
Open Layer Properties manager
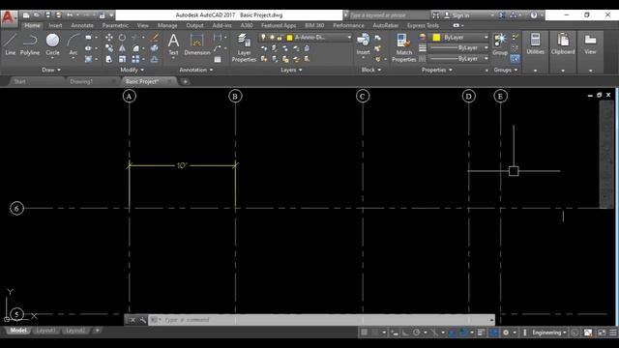click(244, 48)
